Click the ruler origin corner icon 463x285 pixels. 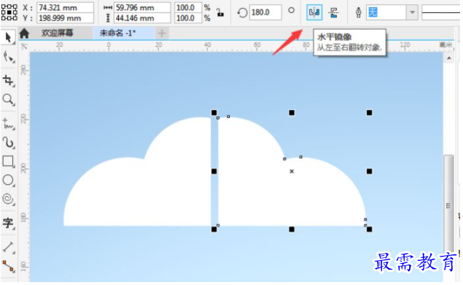tap(24, 46)
